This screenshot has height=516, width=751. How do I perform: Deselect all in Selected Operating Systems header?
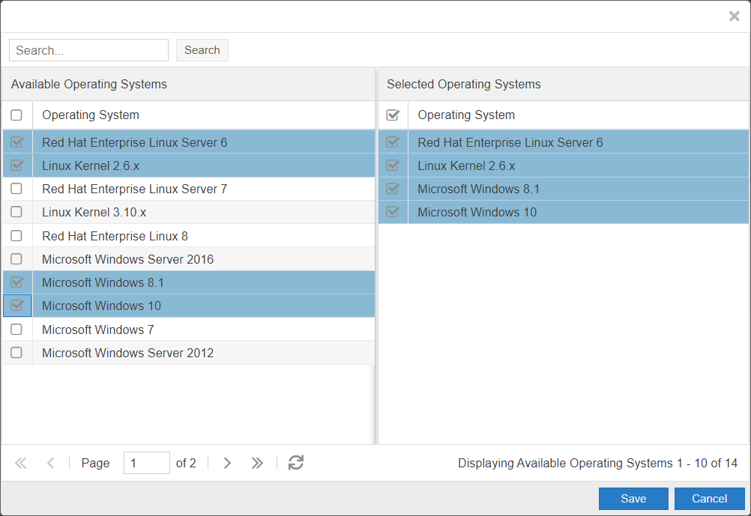pos(392,115)
